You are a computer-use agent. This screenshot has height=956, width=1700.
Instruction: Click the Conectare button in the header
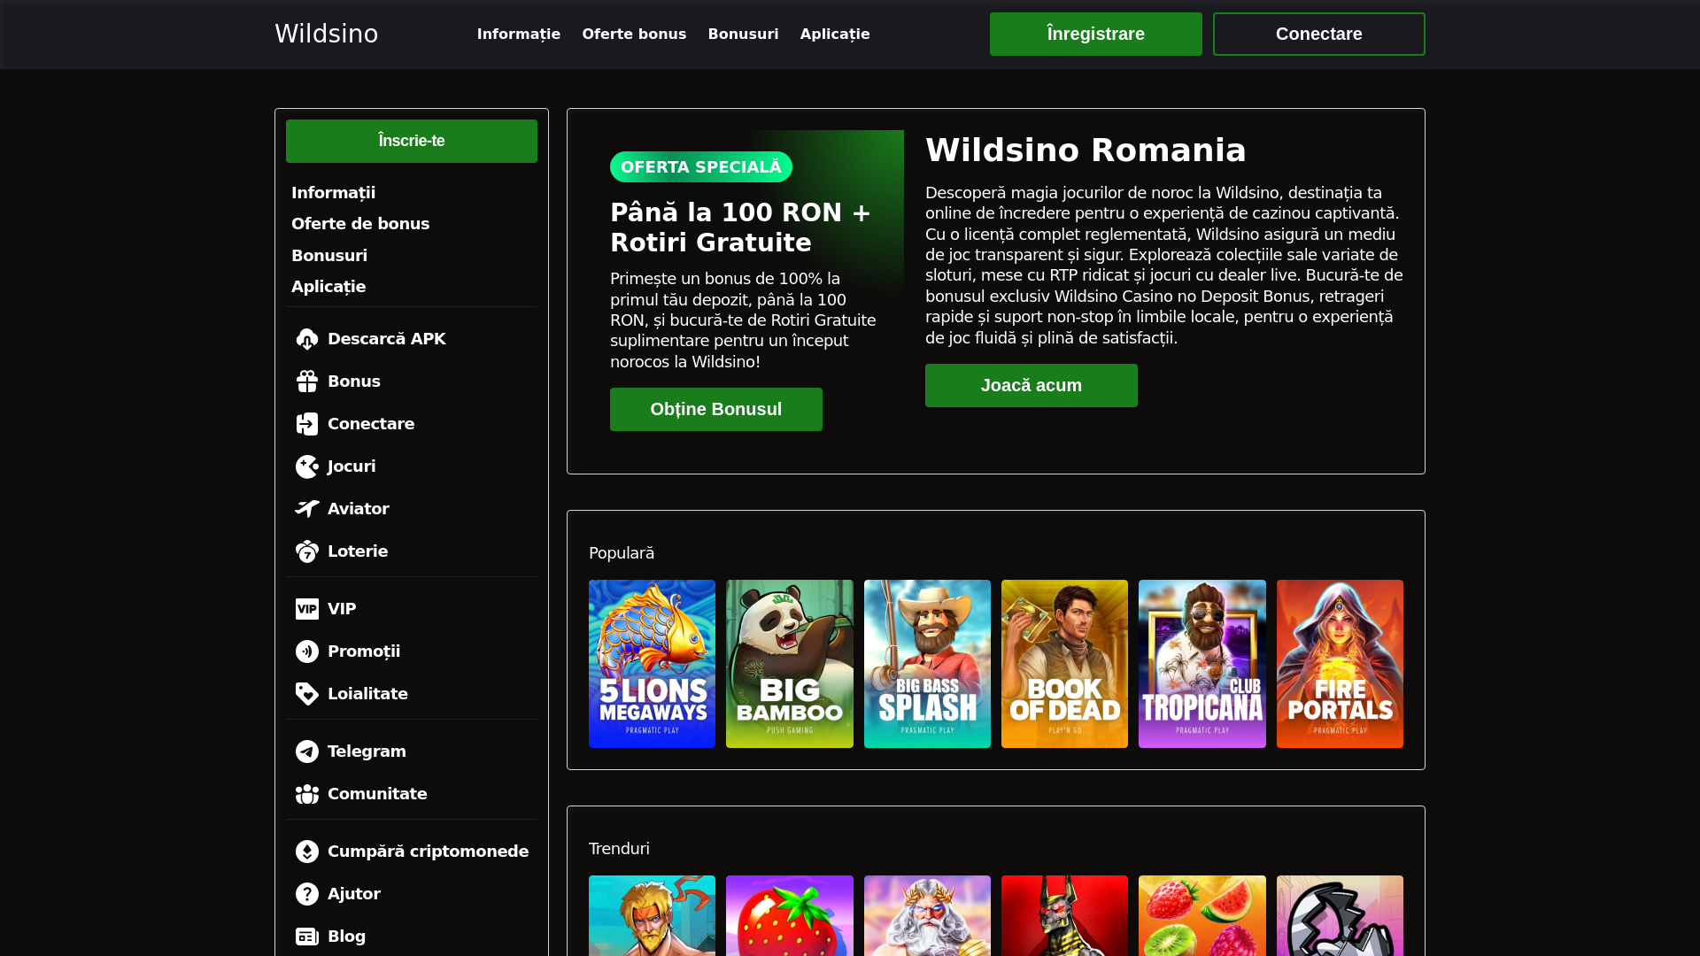[1319, 34]
